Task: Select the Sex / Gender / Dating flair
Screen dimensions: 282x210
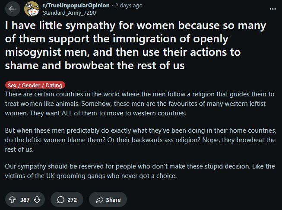Action: [x=35, y=85]
